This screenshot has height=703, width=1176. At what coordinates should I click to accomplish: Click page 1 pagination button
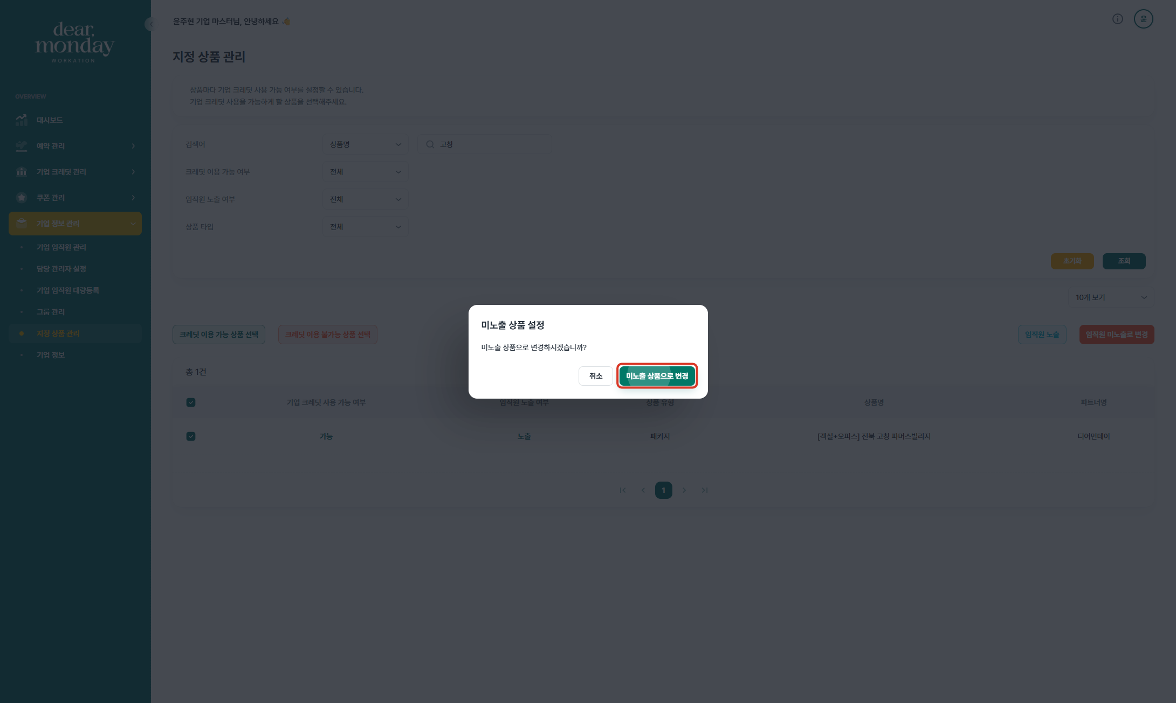(663, 490)
